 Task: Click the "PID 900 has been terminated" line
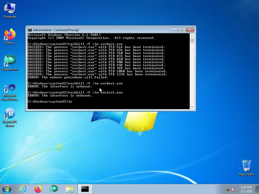[x=96, y=62]
